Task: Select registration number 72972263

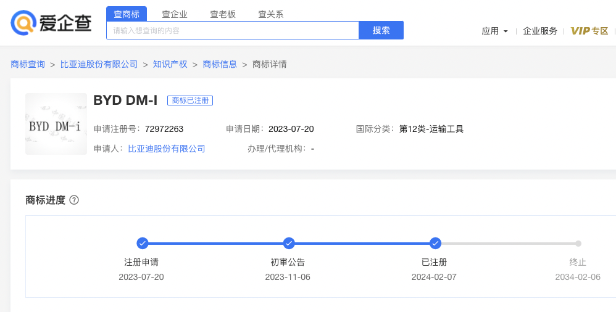Action: tap(164, 129)
